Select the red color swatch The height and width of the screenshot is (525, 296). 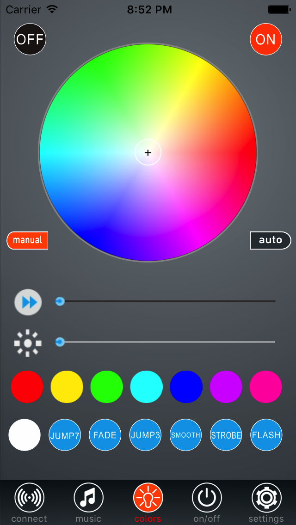point(27,387)
